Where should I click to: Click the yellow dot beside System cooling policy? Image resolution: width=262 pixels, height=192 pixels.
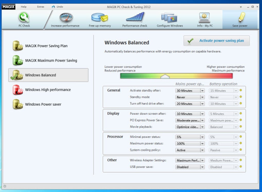point(241,150)
